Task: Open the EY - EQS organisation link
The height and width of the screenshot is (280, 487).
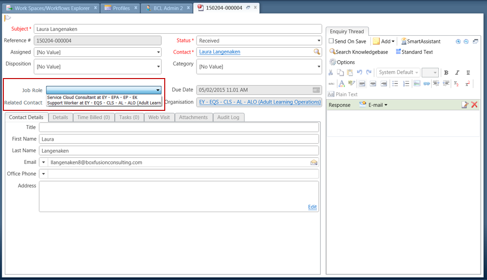Action: click(260, 102)
